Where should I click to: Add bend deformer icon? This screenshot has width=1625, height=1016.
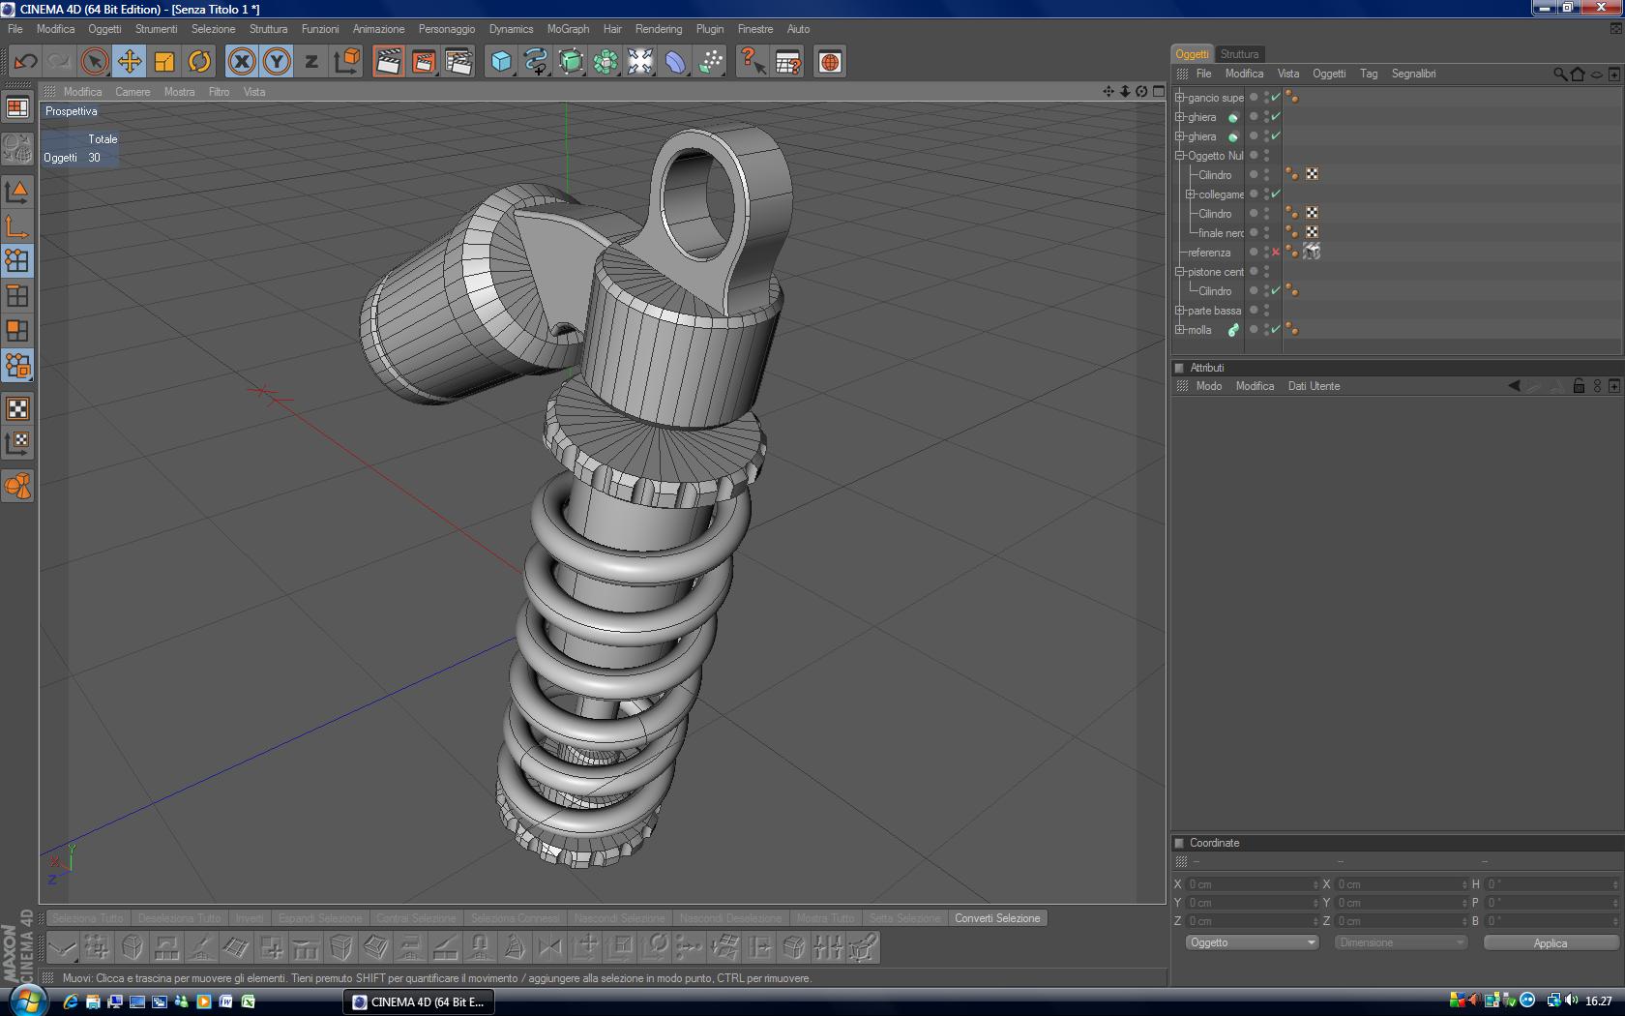(x=675, y=62)
